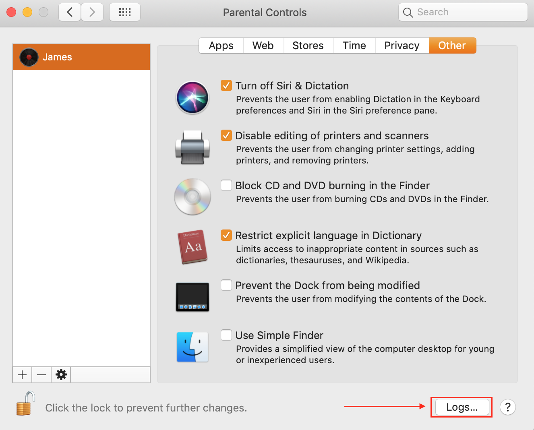534x430 pixels.
Task: Go back with the left chevron button
Action: click(70, 12)
